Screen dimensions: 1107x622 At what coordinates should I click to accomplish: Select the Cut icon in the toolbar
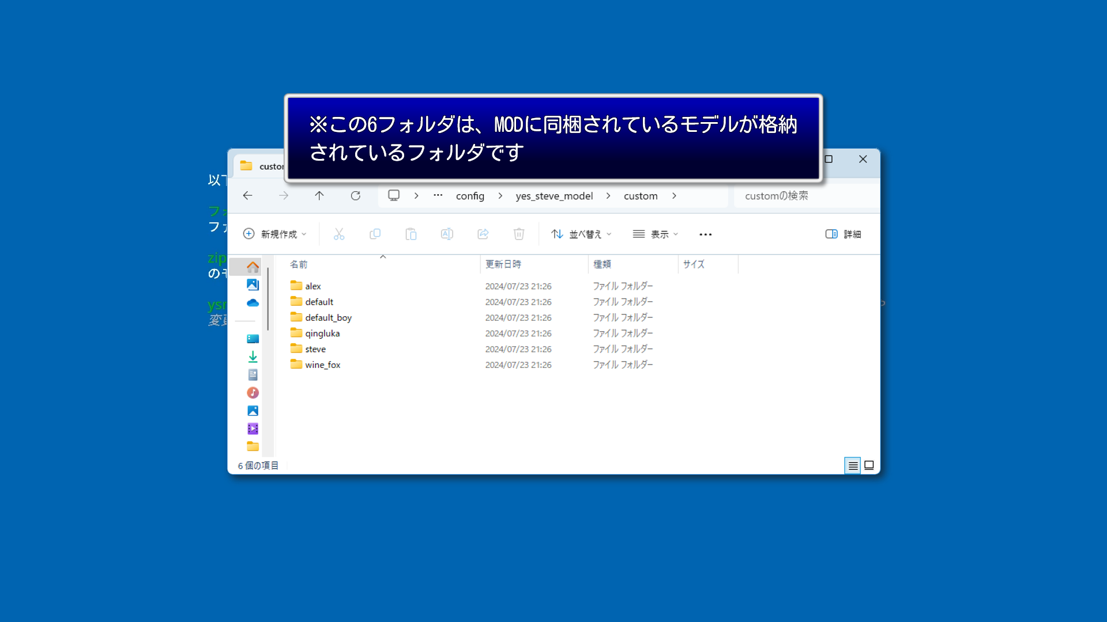tap(339, 234)
